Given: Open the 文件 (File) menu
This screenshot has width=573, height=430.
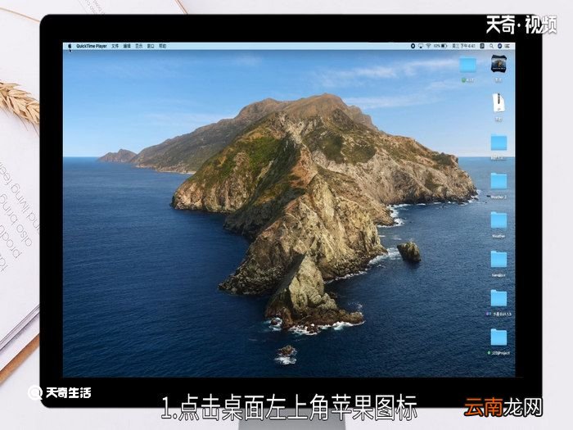Looking at the screenshot, I should click(x=115, y=46).
